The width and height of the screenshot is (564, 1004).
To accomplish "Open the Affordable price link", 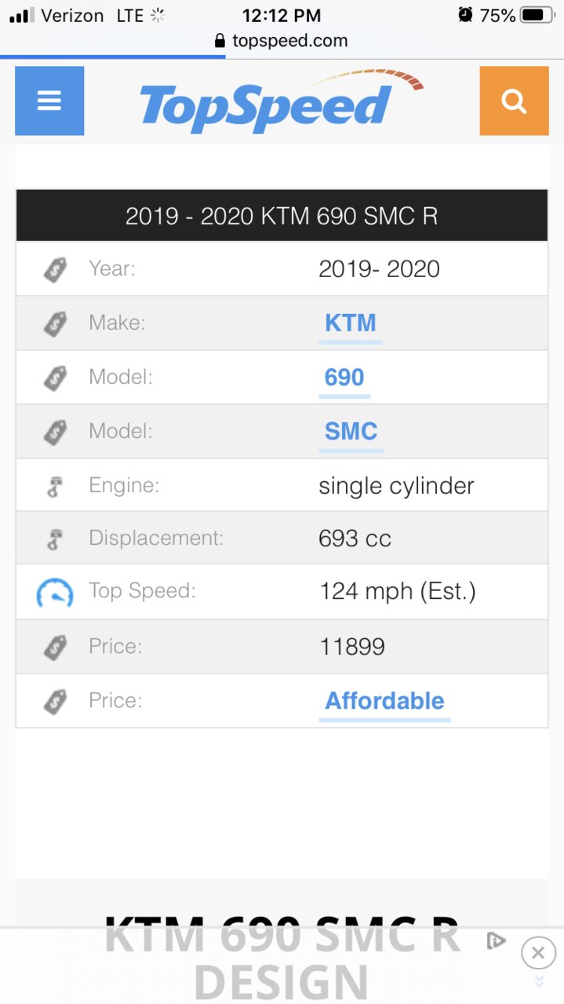I will [x=385, y=701].
